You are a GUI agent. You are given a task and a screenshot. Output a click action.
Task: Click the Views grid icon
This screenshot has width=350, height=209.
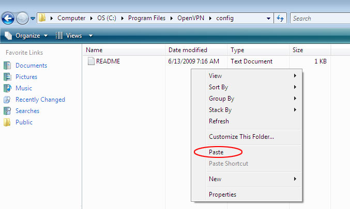(x=59, y=36)
